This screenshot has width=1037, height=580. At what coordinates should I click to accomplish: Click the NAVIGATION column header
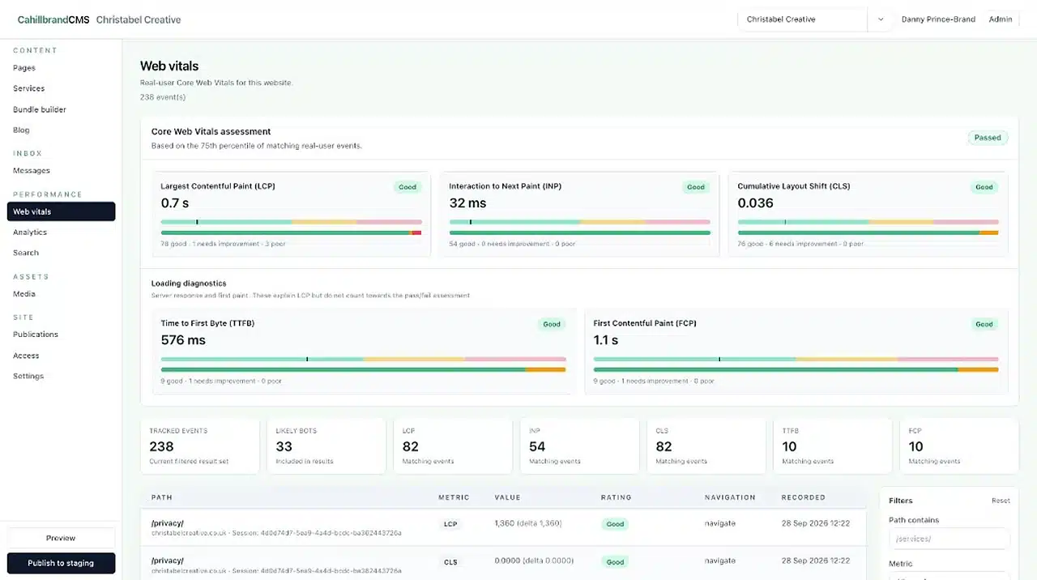[730, 497]
